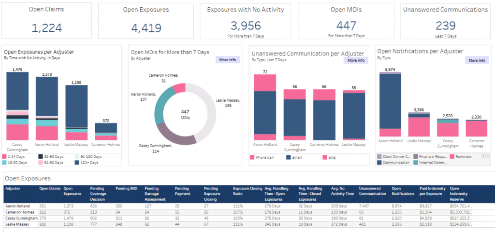Click the Unanswered Communications 239 card
The width and height of the screenshot is (495, 232).
click(x=445, y=21)
